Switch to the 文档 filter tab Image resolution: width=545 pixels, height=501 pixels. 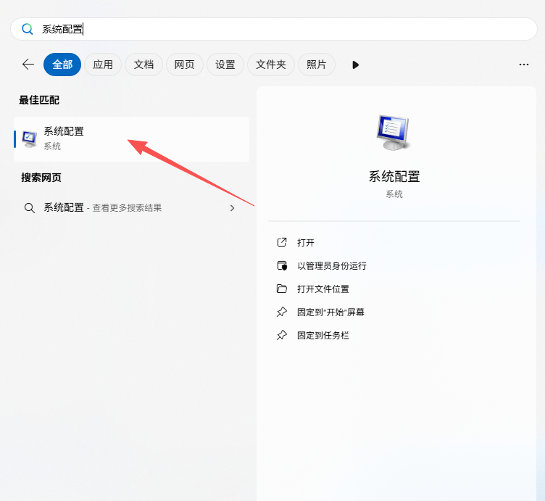point(143,65)
